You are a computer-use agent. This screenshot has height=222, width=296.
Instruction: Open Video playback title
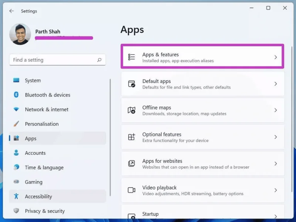[x=159, y=188]
